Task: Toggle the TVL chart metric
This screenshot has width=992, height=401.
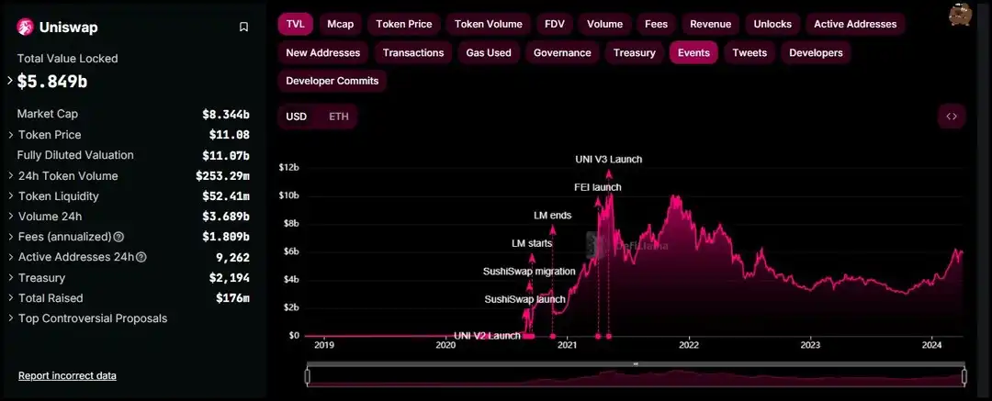Action: [296, 24]
